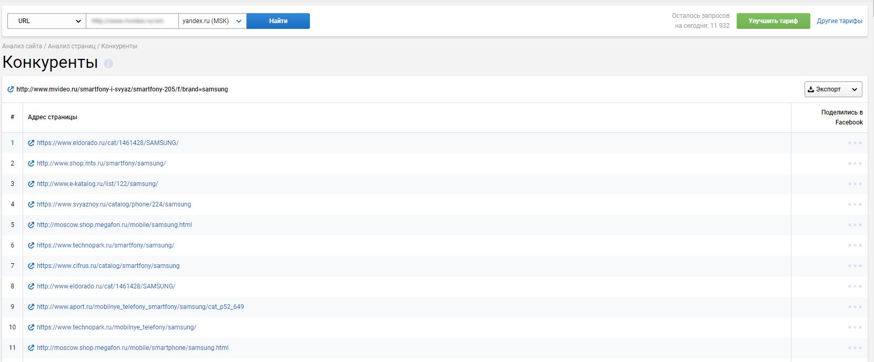Click the three-dots menu in row 11
This screenshot has height=362, width=874.
pyautogui.click(x=855, y=348)
